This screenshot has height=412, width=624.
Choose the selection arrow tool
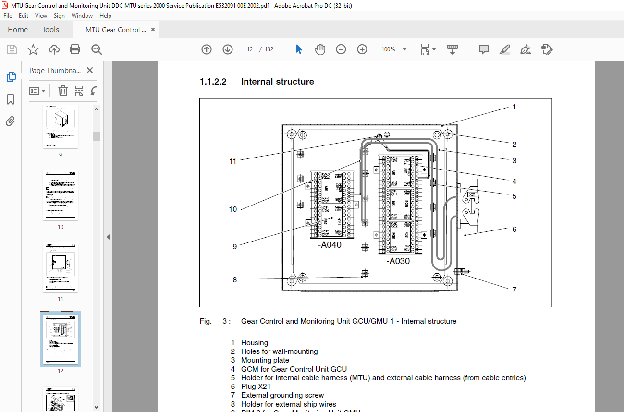click(299, 49)
